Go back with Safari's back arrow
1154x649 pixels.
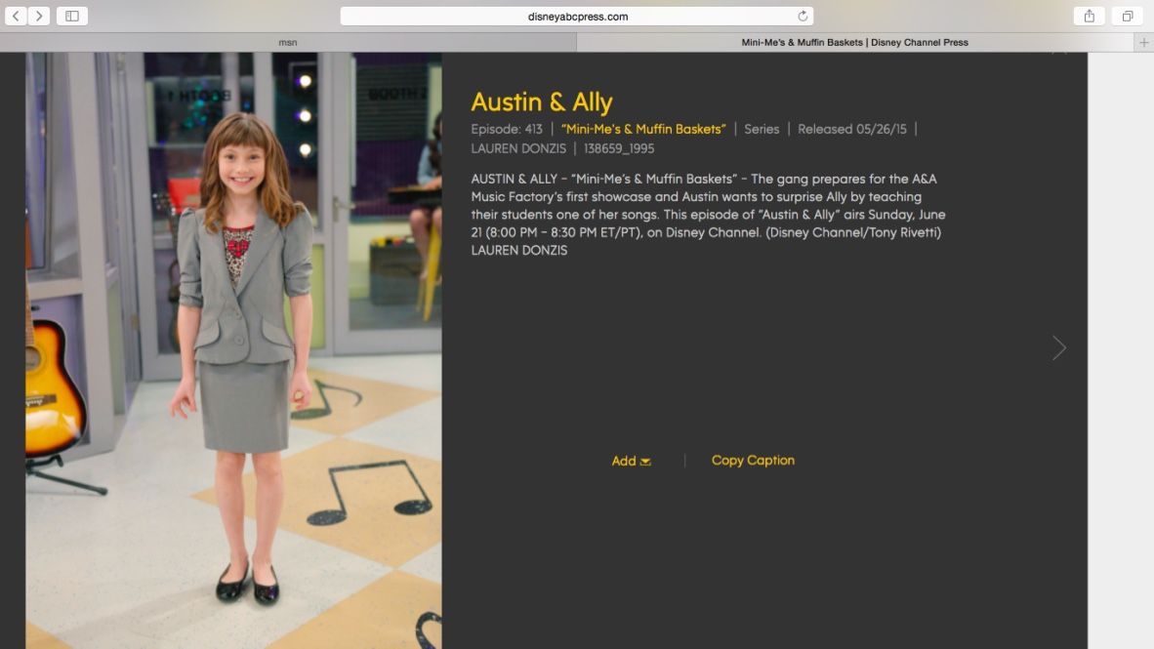[17, 16]
